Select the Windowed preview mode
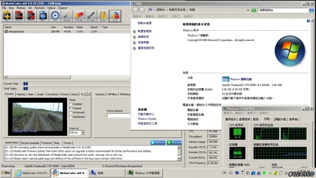 (x=70, y=112)
